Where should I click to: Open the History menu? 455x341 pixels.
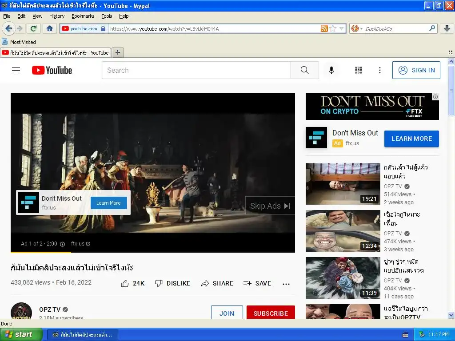coord(57,16)
